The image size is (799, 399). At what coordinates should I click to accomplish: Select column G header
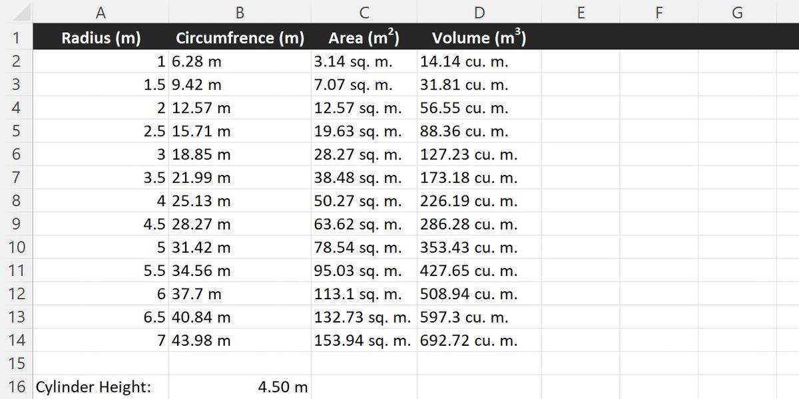click(737, 11)
